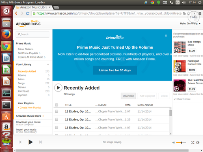Toggle repeat mode in player bar
The image size is (203, 152).
pos(198,143)
